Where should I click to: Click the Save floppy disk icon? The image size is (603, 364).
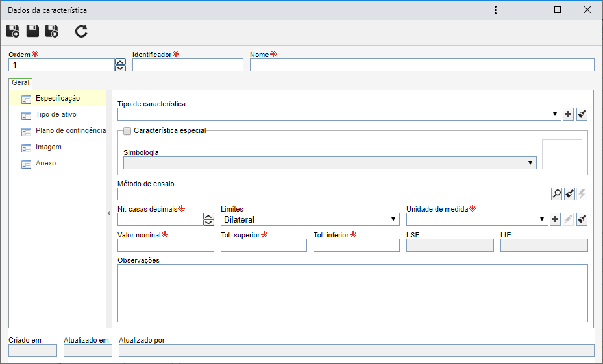(32, 30)
